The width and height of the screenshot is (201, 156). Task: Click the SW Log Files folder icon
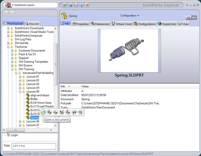[12, 39]
